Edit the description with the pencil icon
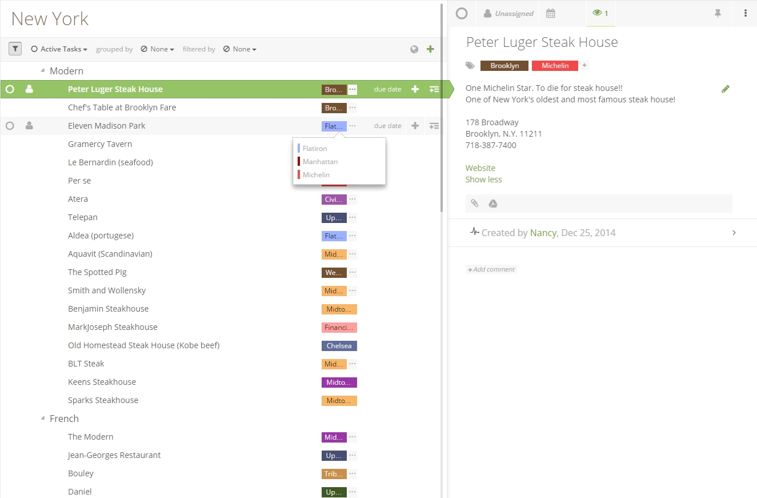The height and width of the screenshot is (498, 757). click(x=726, y=89)
